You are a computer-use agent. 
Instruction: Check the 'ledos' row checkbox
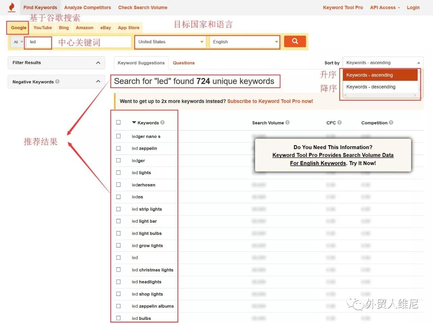(x=118, y=197)
